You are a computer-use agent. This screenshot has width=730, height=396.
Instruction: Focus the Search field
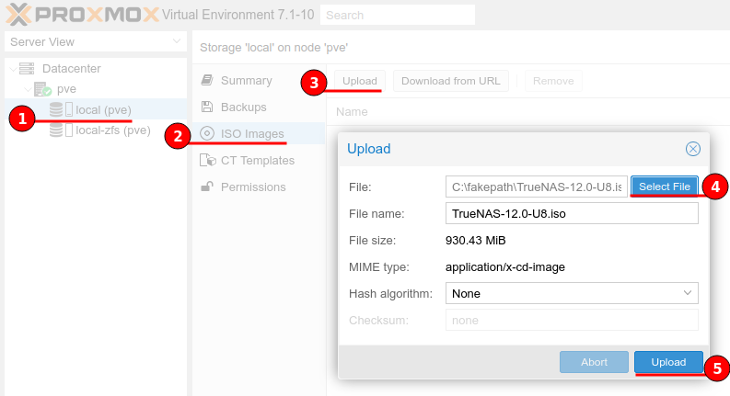(x=398, y=15)
